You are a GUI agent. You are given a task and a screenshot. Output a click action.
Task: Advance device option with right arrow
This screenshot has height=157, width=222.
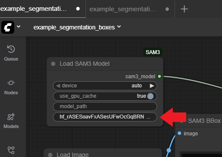click(x=152, y=86)
